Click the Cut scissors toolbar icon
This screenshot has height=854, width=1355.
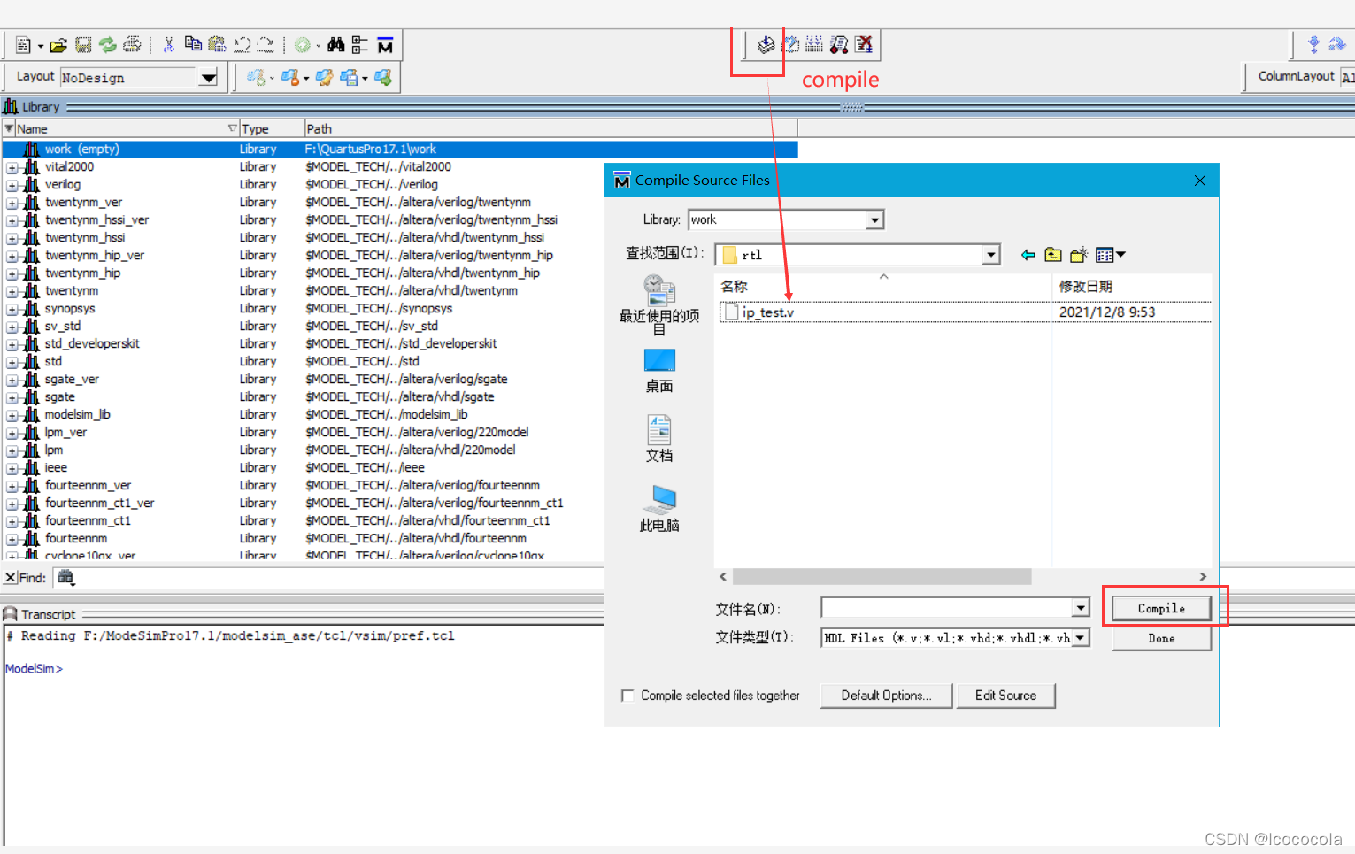pyautogui.click(x=168, y=45)
